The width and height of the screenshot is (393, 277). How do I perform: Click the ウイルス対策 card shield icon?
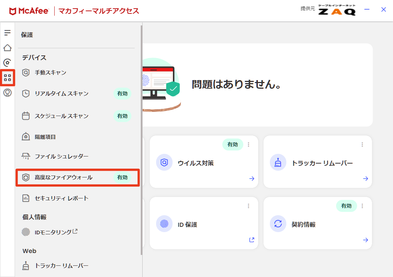click(164, 162)
